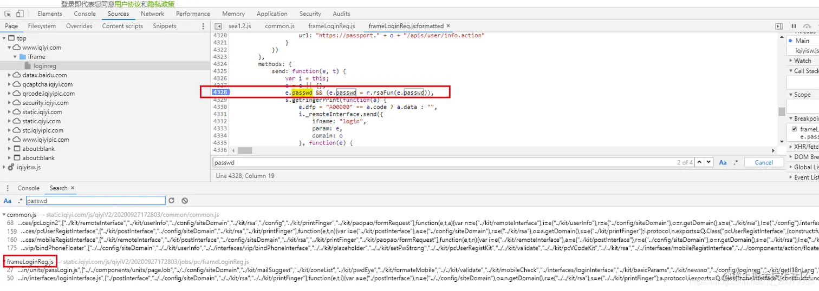Toggle regular expression in Search drawer
The width and height of the screenshot is (819, 291).
[20, 201]
